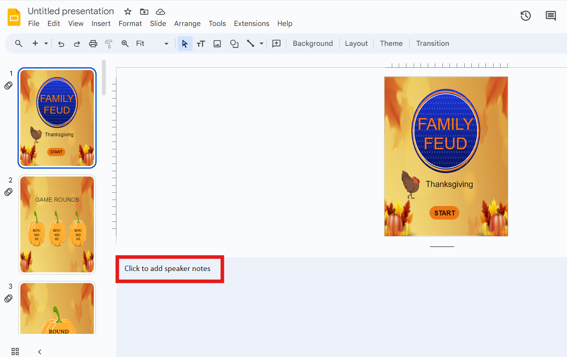This screenshot has height=357, width=567.
Task: Print the presentation
Action: click(x=93, y=43)
